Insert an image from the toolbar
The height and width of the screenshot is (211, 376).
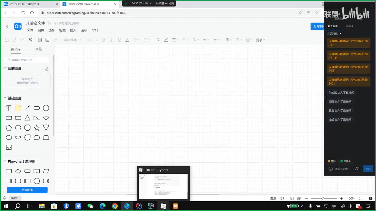click(48, 40)
